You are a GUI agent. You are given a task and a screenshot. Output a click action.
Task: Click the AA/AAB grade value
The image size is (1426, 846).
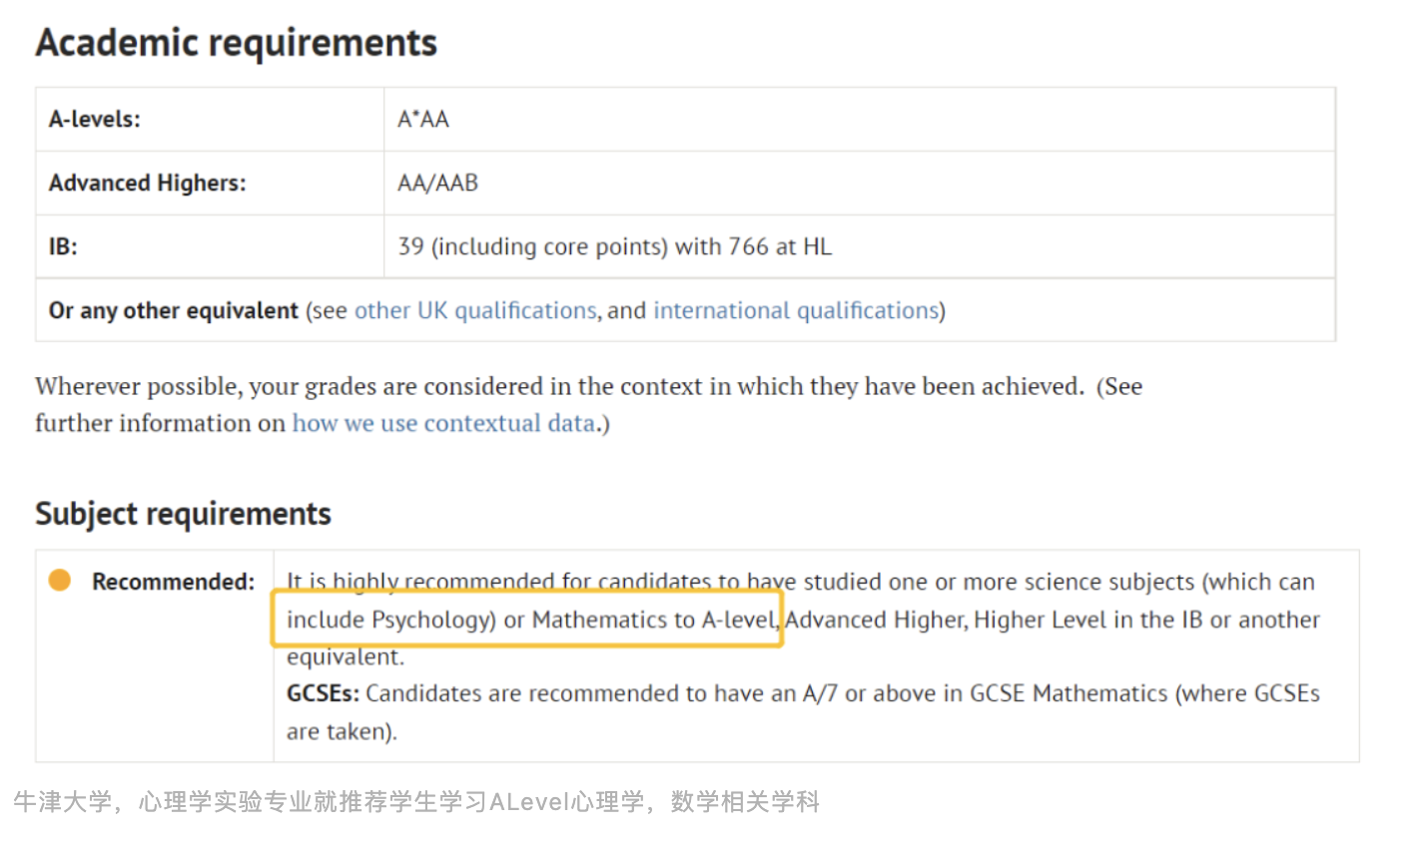point(437,183)
